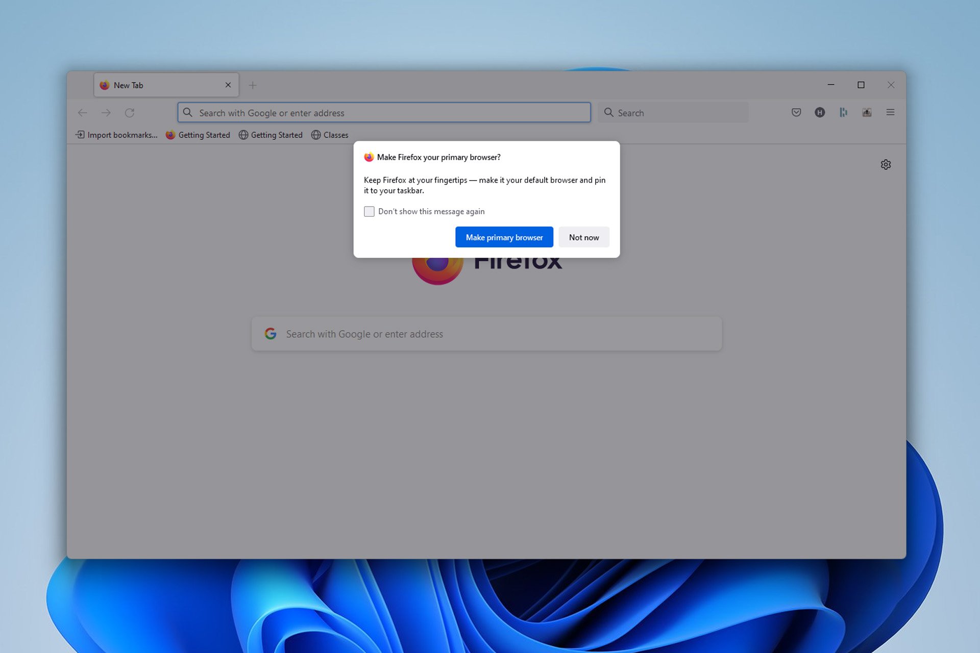This screenshot has width=980, height=653.
Task: Click the search magnifier in toolbar Search box
Action: (608, 112)
